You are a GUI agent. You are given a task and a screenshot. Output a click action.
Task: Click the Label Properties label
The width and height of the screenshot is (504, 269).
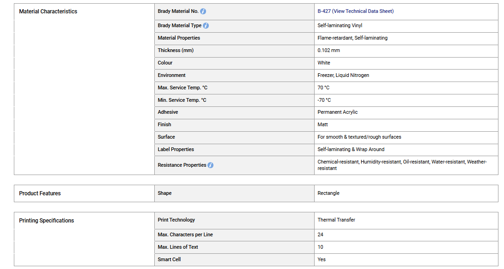(176, 149)
